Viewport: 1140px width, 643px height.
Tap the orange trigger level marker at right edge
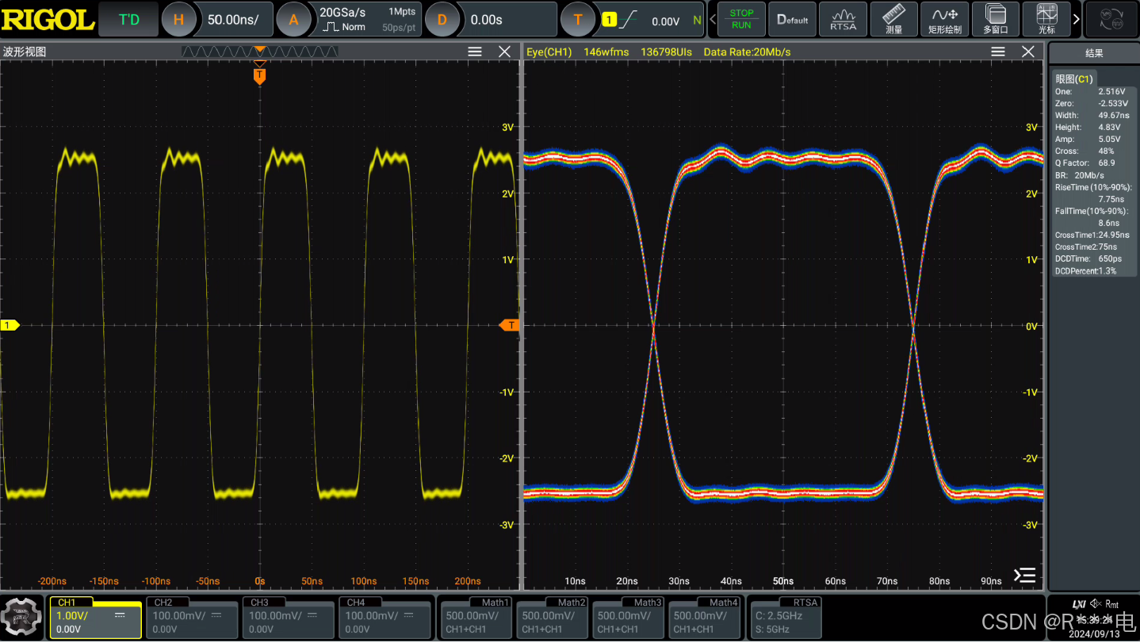pyautogui.click(x=509, y=325)
